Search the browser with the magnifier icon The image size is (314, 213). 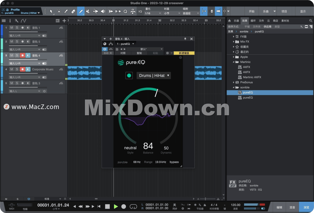click(x=311, y=21)
